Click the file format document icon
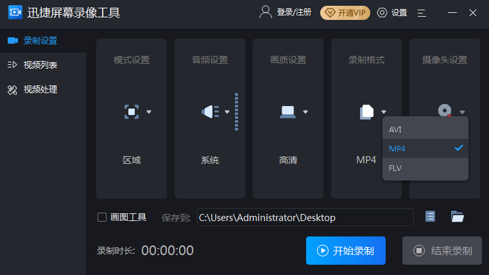The height and width of the screenshot is (275, 489). (x=367, y=112)
